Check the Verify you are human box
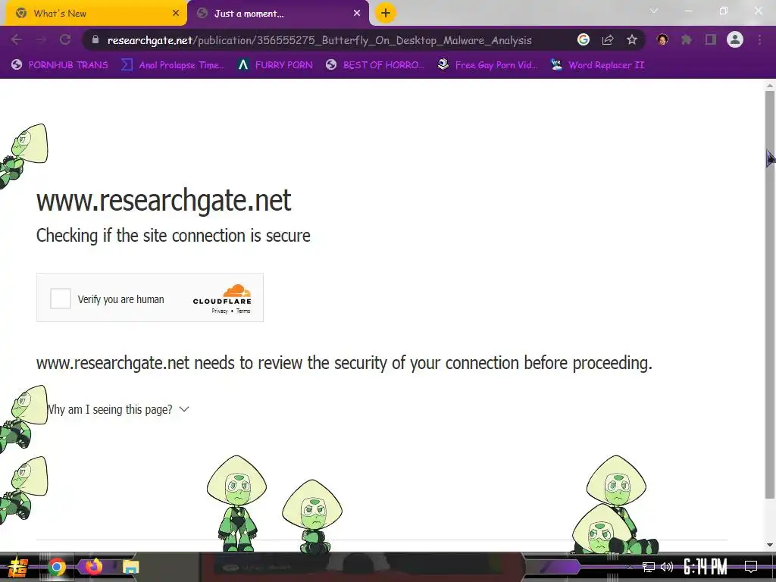The height and width of the screenshot is (582, 776). tap(61, 299)
